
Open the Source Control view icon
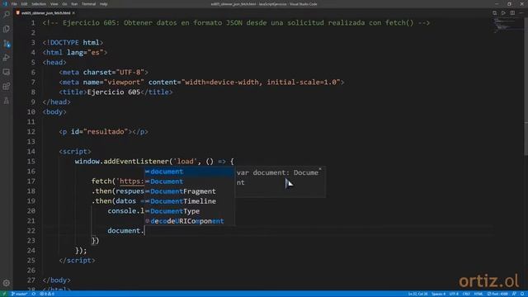(x=7, y=44)
